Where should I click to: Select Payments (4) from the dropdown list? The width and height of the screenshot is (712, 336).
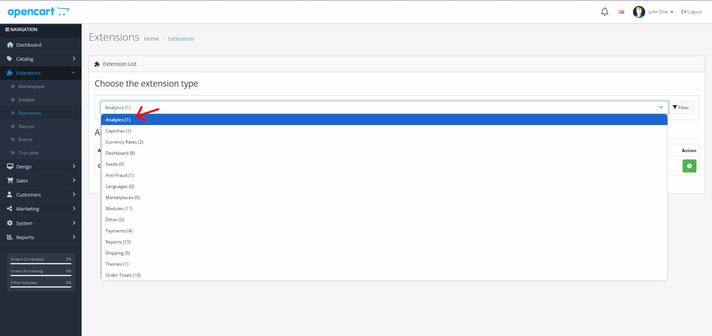click(119, 231)
